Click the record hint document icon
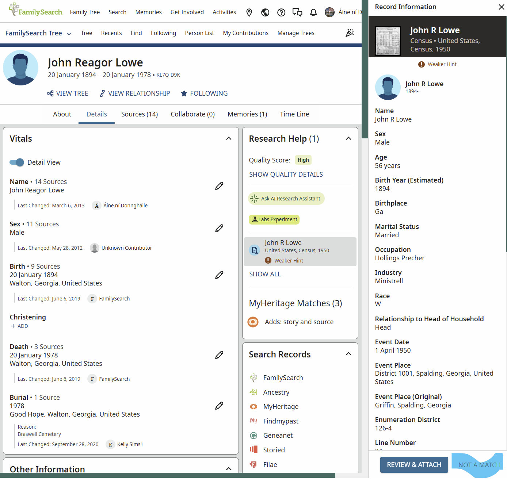507x479 pixels. pyautogui.click(x=255, y=250)
